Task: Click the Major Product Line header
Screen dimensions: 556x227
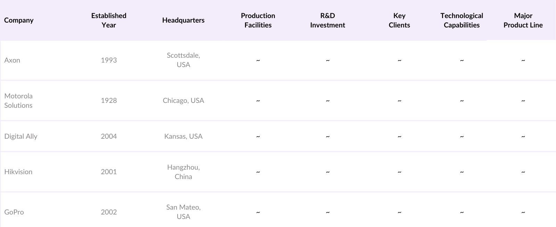Action: [523, 20]
